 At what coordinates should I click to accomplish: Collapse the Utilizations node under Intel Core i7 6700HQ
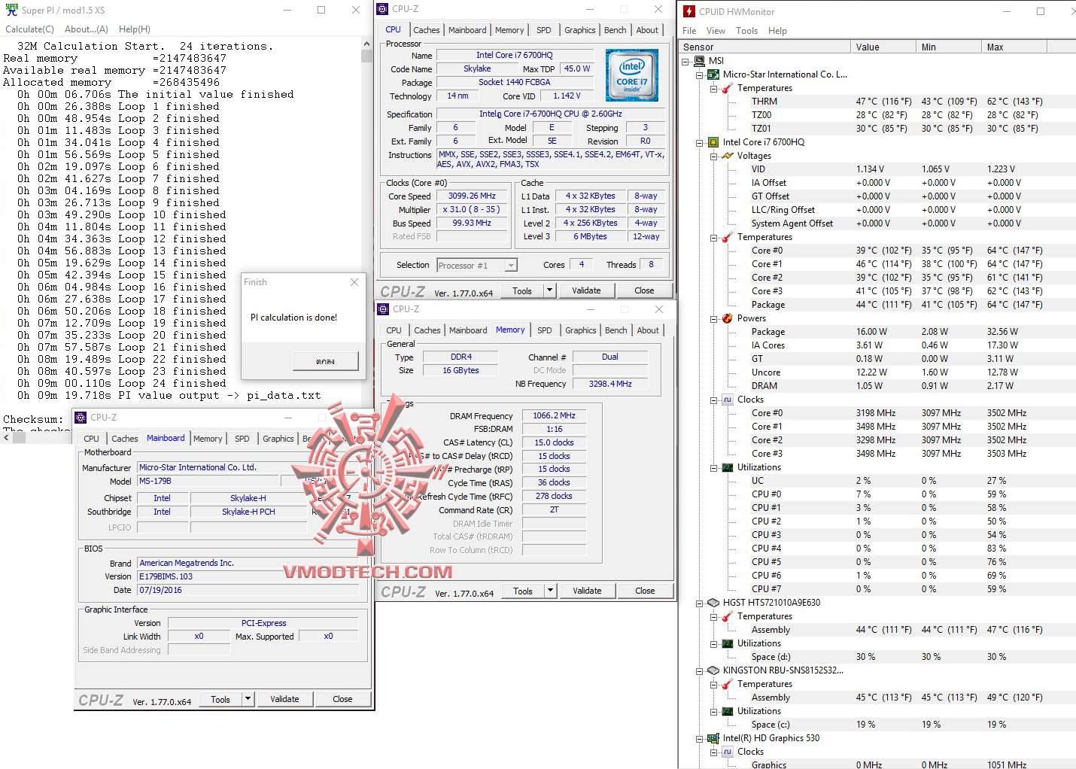tap(713, 467)
